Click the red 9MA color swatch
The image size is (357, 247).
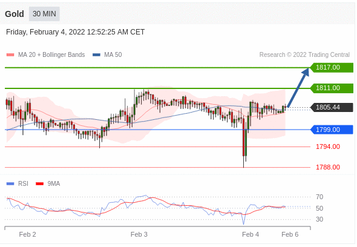(x=39, y=184)
